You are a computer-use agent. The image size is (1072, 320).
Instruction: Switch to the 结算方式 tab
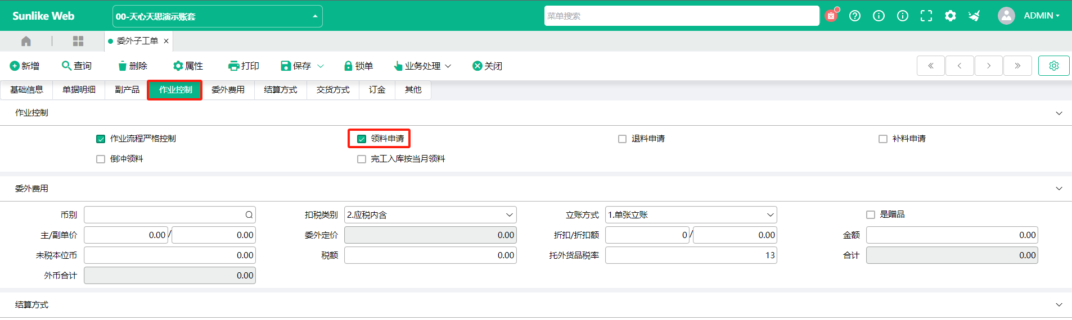point(280,90)
